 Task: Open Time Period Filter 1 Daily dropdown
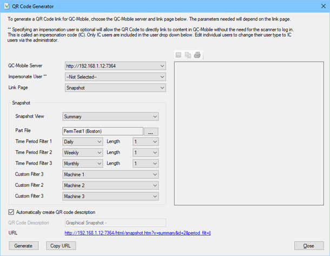(83, 142)
